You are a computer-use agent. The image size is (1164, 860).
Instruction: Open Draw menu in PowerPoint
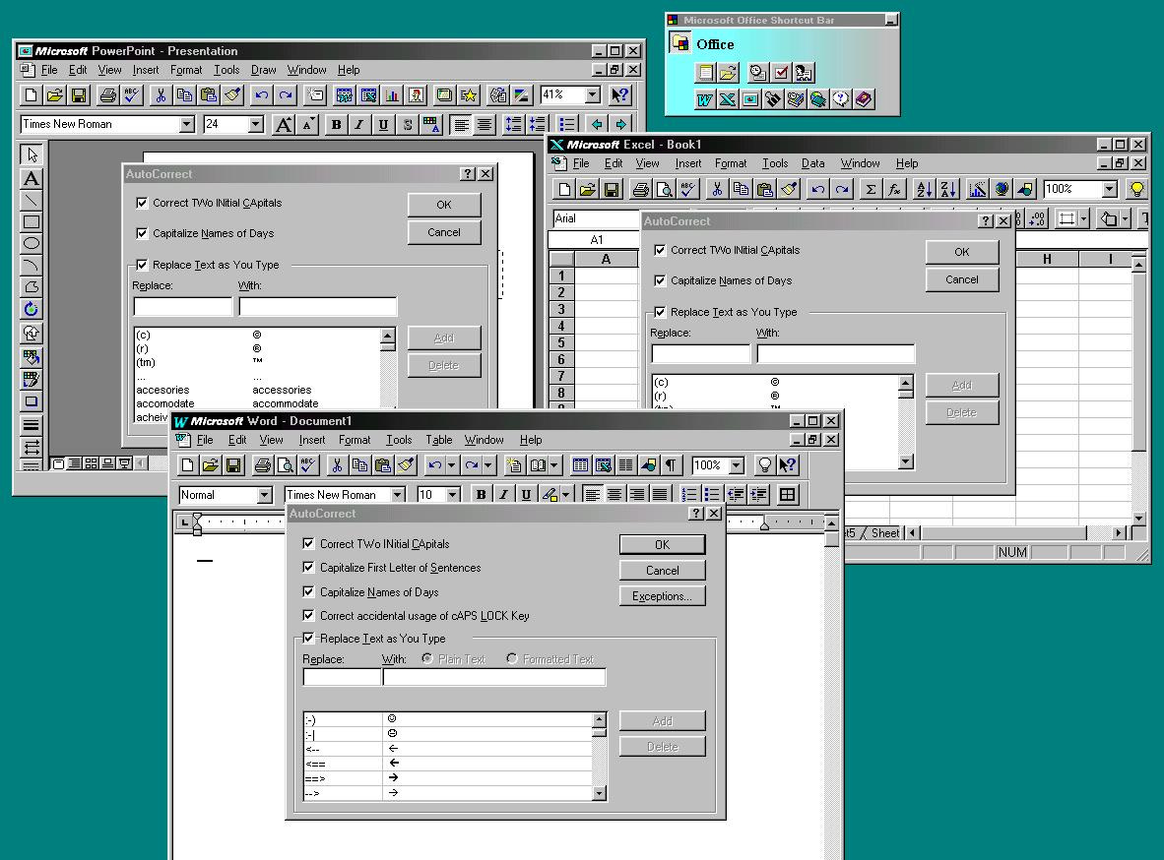[264, 70]
